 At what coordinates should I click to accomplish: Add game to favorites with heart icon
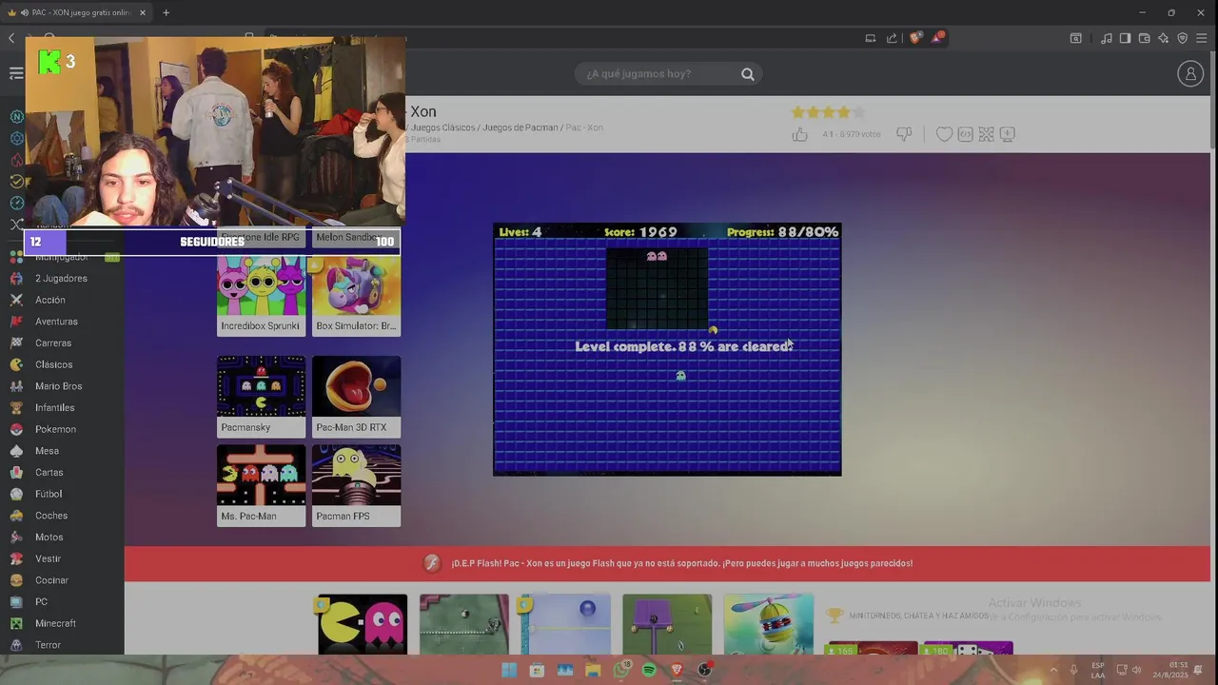944,134
